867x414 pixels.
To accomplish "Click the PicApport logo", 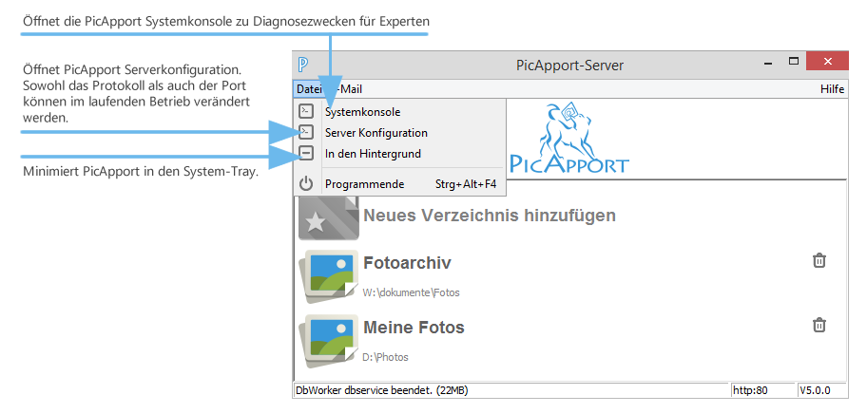I will click(568, 139).
